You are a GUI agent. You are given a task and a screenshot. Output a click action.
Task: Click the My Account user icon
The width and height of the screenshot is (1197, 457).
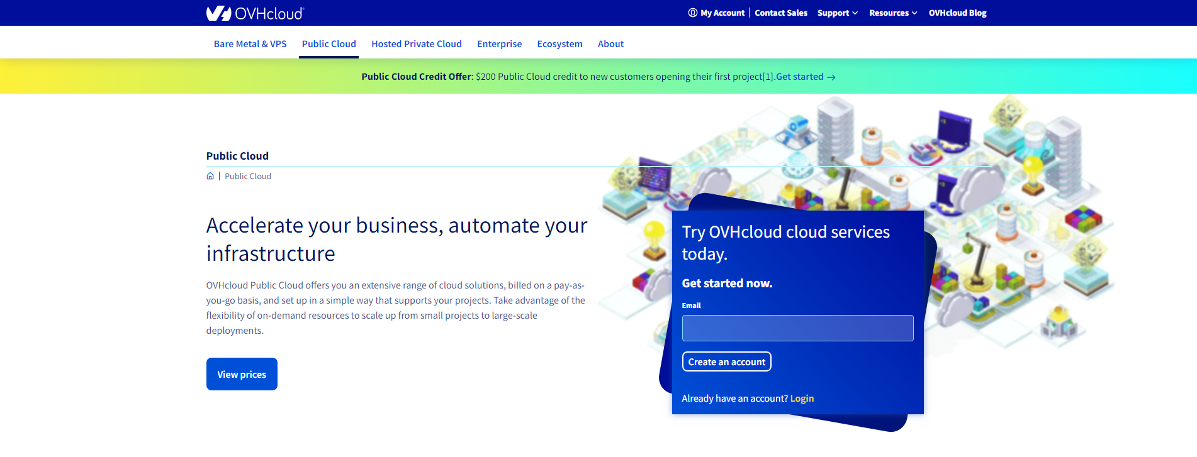click(692, 13)
